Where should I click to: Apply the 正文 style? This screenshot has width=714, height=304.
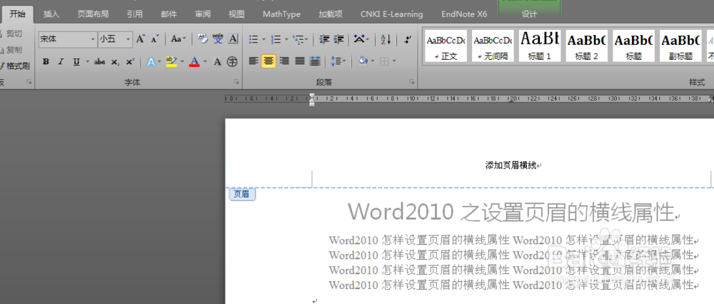coord(446,46)
